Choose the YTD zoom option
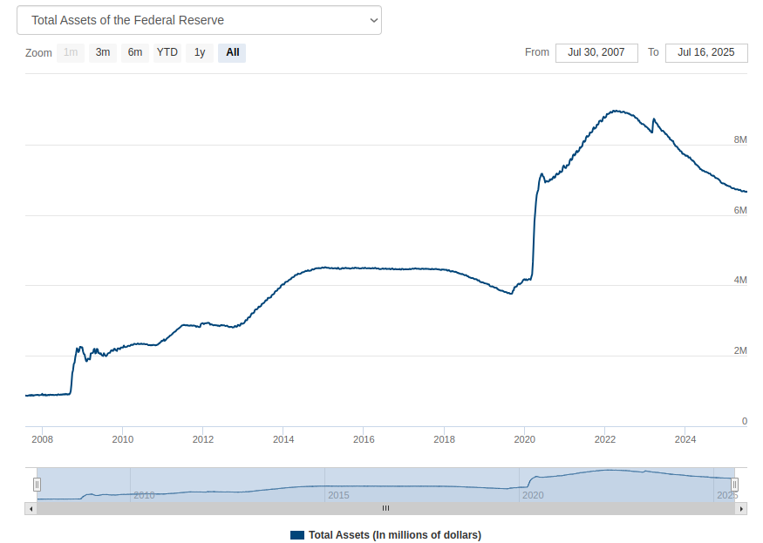The image size is (763, 543). (x=167, y=52)
